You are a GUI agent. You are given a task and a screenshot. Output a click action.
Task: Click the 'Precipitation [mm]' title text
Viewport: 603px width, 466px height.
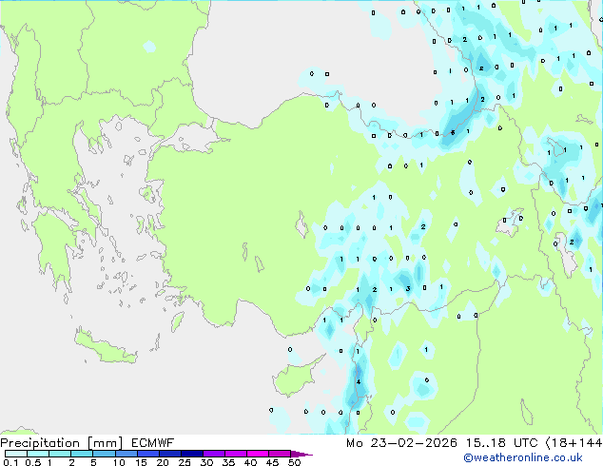tap(62, 443)
